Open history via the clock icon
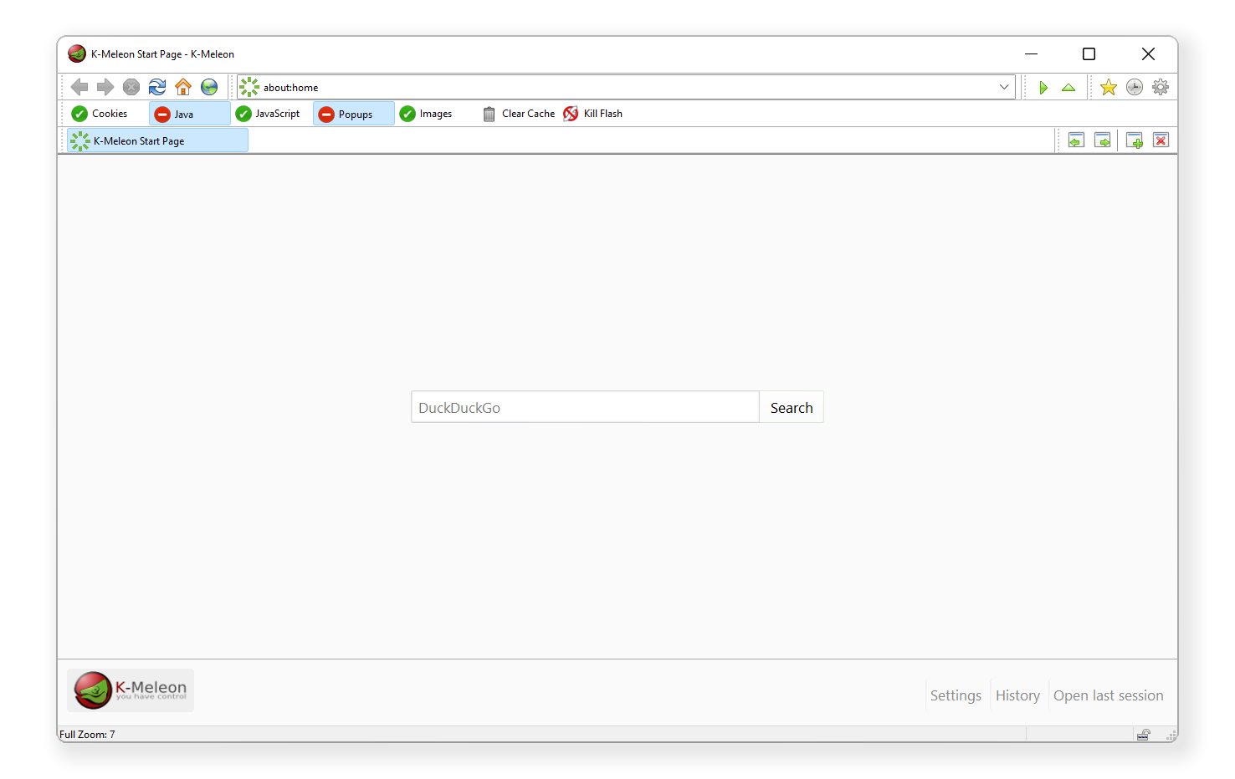 1135,87
